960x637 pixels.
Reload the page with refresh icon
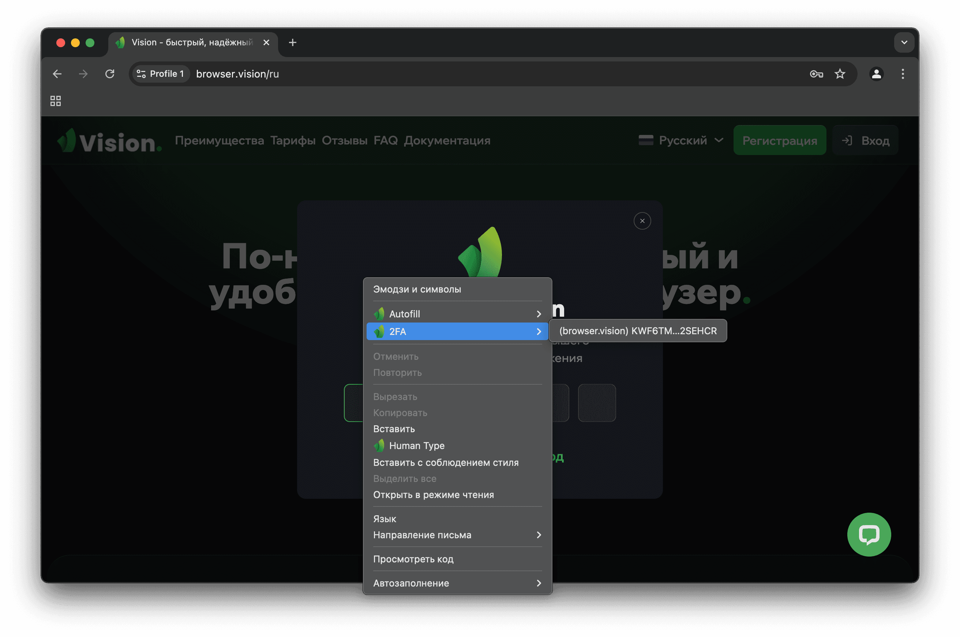110,74
